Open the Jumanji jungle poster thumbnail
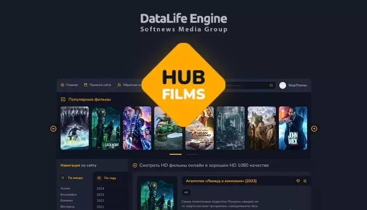 point(262,128)
